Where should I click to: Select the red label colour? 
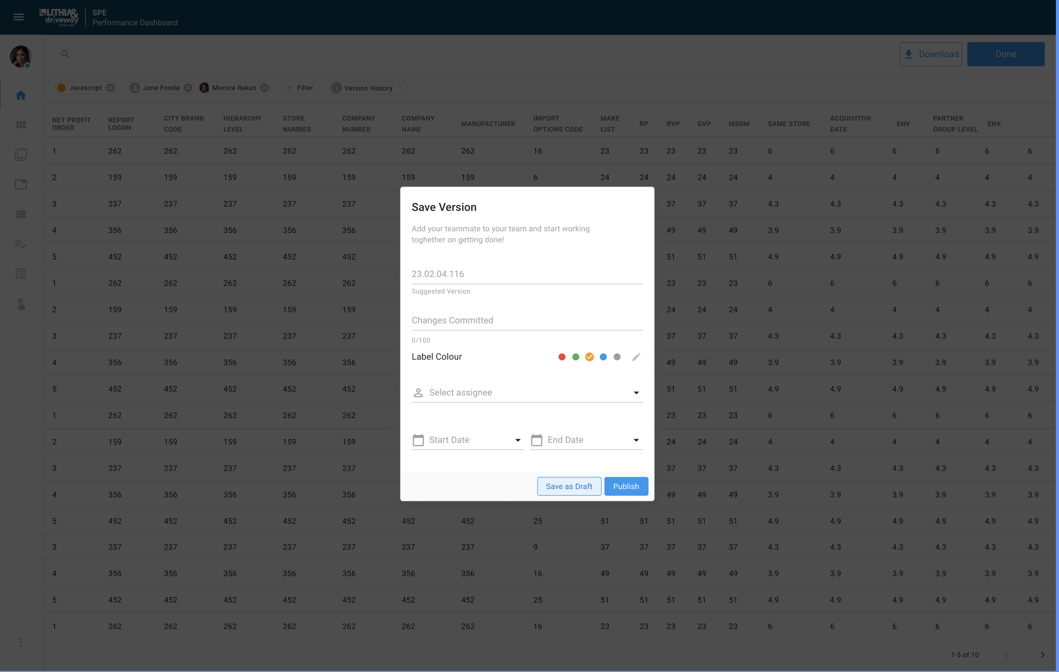562,357
